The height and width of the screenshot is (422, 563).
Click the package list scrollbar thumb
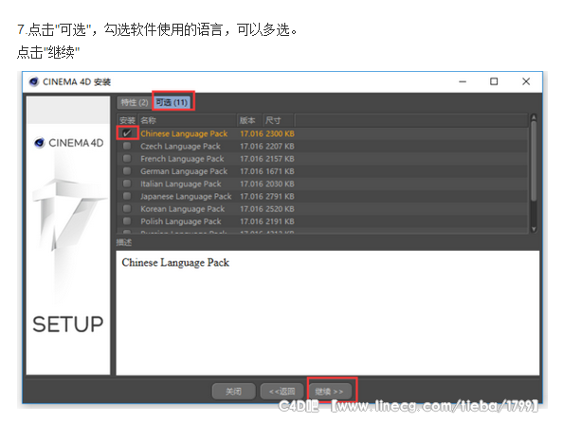534,161
